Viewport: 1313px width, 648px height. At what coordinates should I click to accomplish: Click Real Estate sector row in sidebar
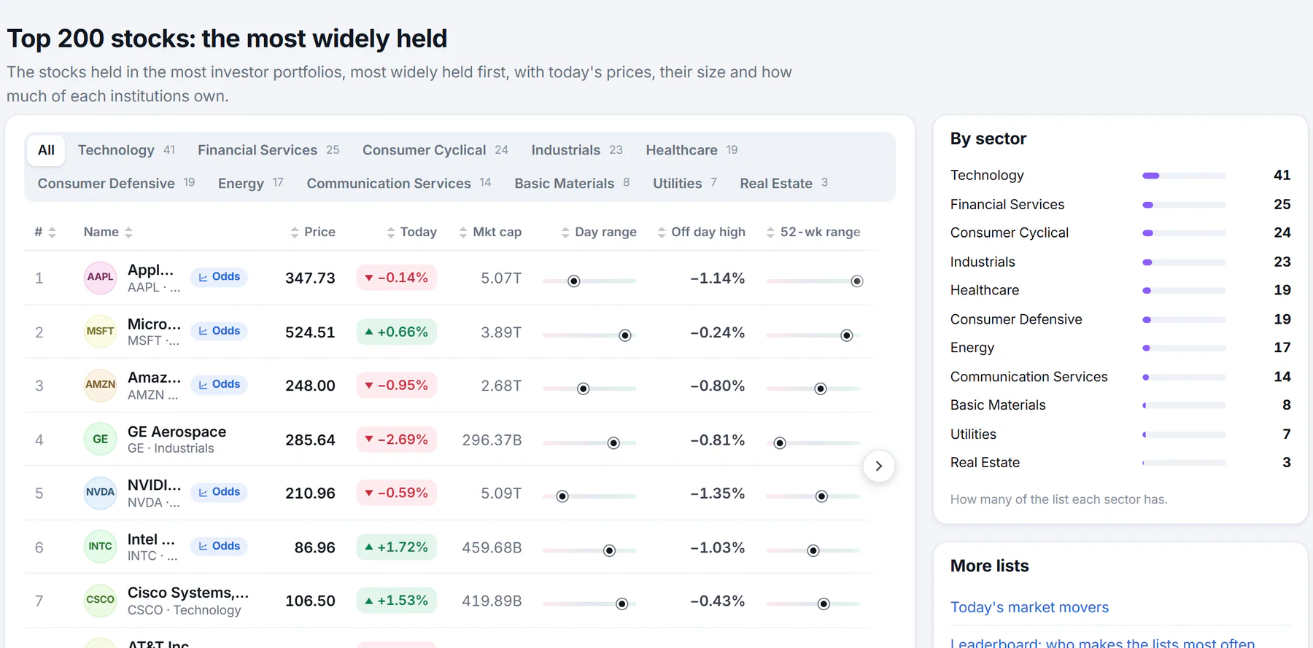(x=1120, y=463)
